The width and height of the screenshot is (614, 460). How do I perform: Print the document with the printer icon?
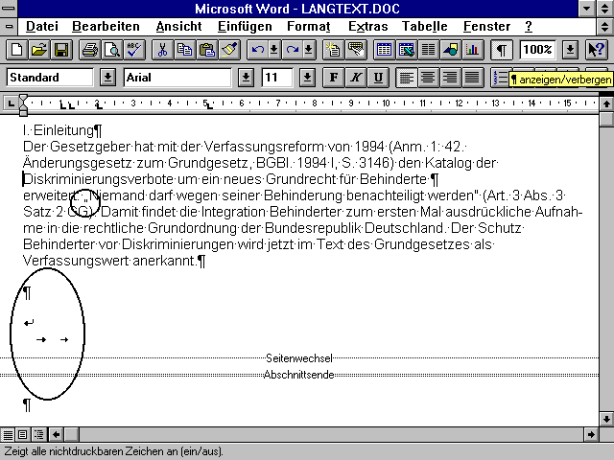click(x=89, y=50)
